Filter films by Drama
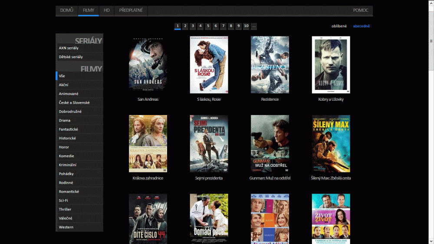The width and height of the screenshot is (434, 244). point(79,120)
